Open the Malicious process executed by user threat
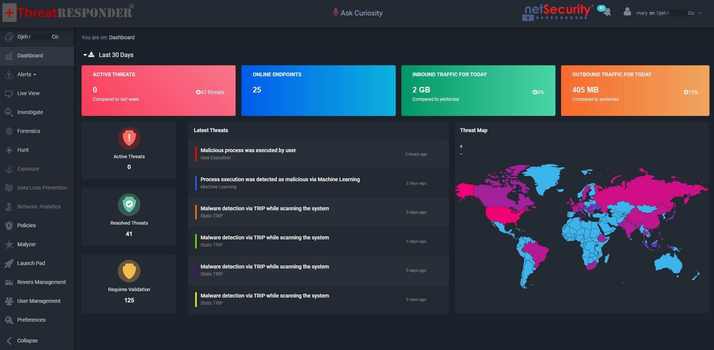 (x=248, y=150)
